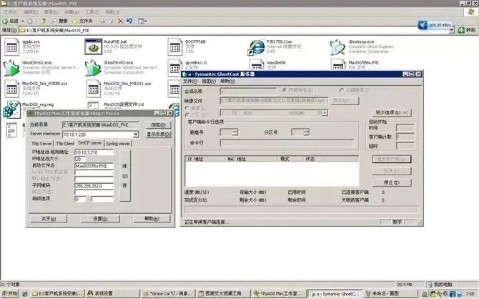The image size is (479, 299).
Task: Click the Explorer Search magnifier icon
Action: (x=54, y=21)
